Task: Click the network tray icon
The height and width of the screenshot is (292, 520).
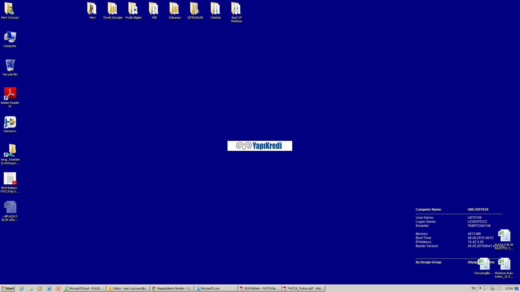Action: tap(493, 288)
